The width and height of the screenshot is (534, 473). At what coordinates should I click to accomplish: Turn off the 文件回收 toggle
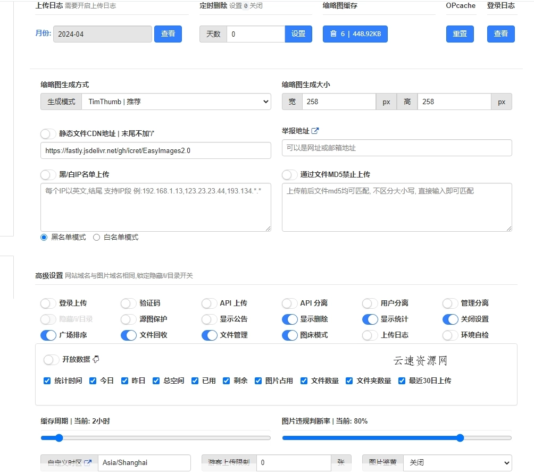coord(128,335)
